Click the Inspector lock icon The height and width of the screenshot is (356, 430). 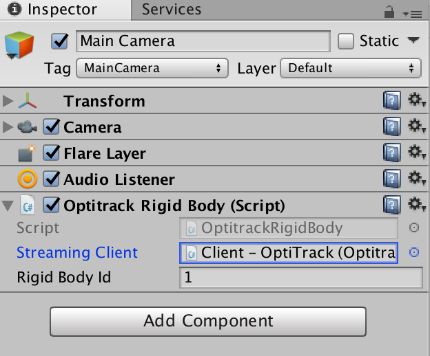[389, 12]
